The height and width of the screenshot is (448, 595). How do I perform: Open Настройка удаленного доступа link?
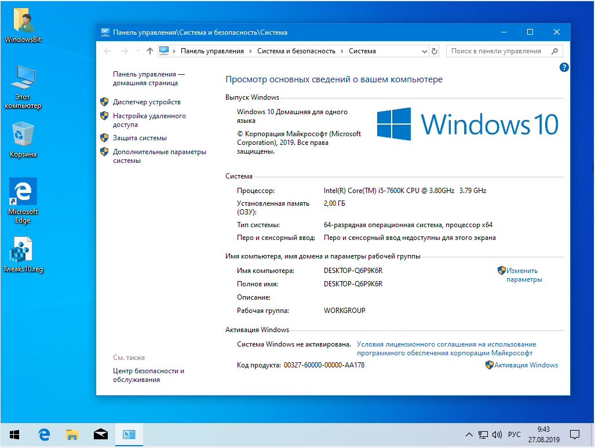click(149, 120)
